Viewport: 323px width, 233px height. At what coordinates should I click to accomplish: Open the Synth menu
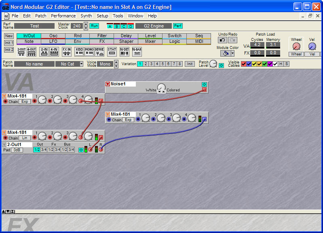86,16
